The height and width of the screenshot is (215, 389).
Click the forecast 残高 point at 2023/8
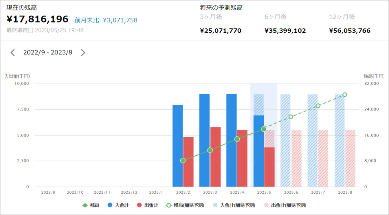tap(345, 95)
